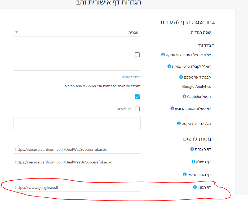Screen dimensions: 248x201
Task: Click info icon beside לא לשלוח מסמך לרוכש
Action: click(172, 108)
